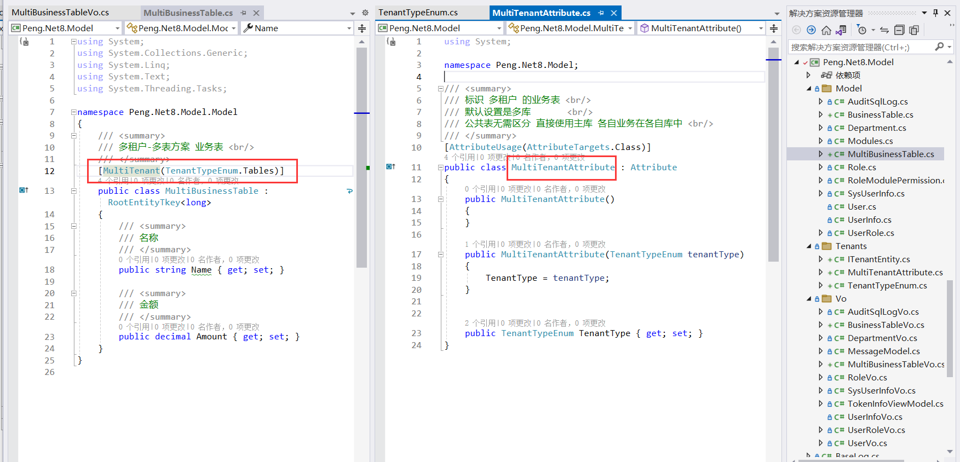Close the Solution Explorer panel
Image resolution: width=960 pixels, height=462 pixels.
coord(947,13)
